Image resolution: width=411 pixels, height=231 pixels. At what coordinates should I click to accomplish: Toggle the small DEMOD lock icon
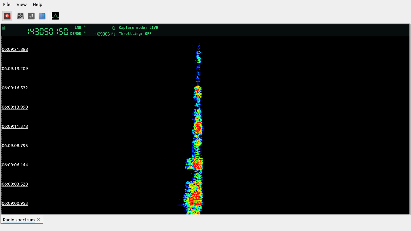[x=85, y=32]
